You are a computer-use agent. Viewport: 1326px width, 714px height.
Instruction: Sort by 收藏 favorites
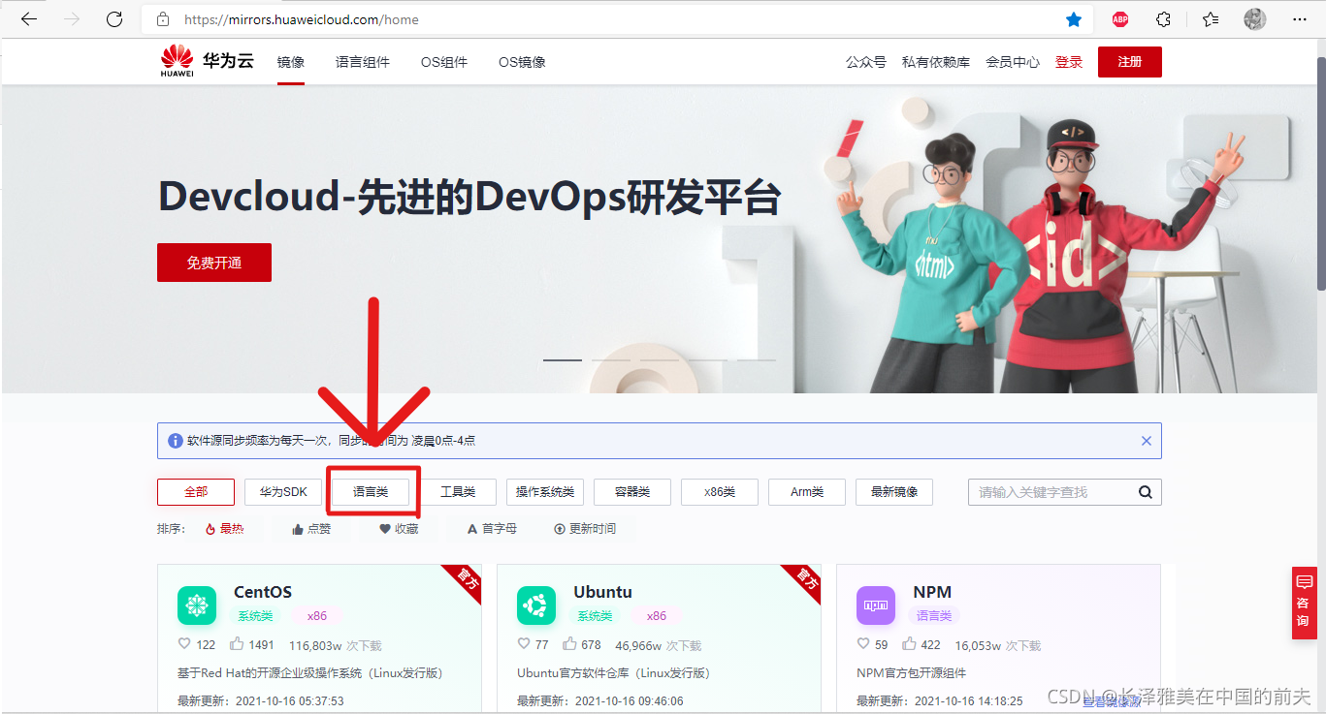(x=399, y=529)
